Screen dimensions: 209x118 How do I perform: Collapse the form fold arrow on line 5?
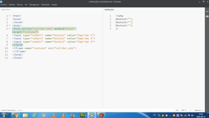pos(9,29)
